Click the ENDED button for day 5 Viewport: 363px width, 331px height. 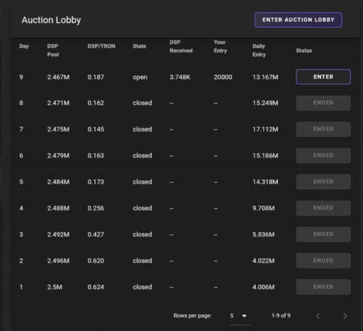pyautogui.click(x=323, y=182)
